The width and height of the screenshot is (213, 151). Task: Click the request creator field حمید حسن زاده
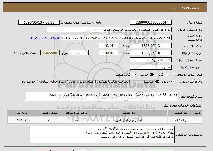click(x=116, y=38)
